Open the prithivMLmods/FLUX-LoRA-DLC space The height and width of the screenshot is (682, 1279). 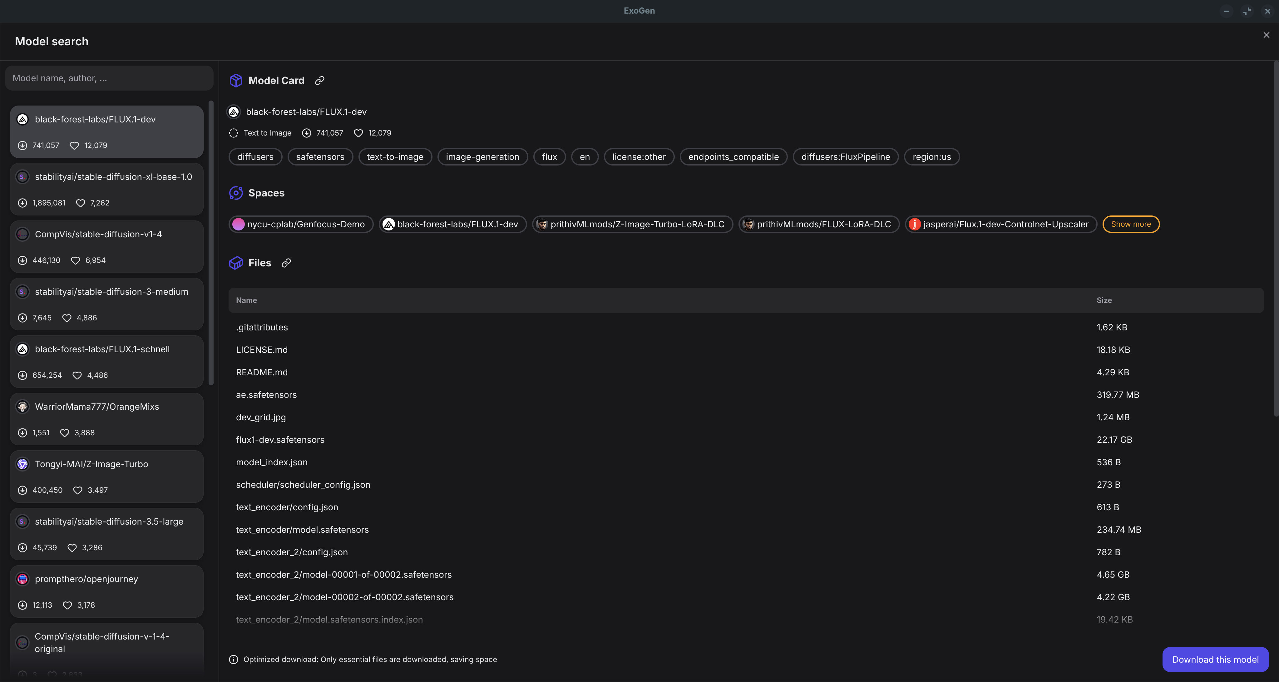coord(818,224)
